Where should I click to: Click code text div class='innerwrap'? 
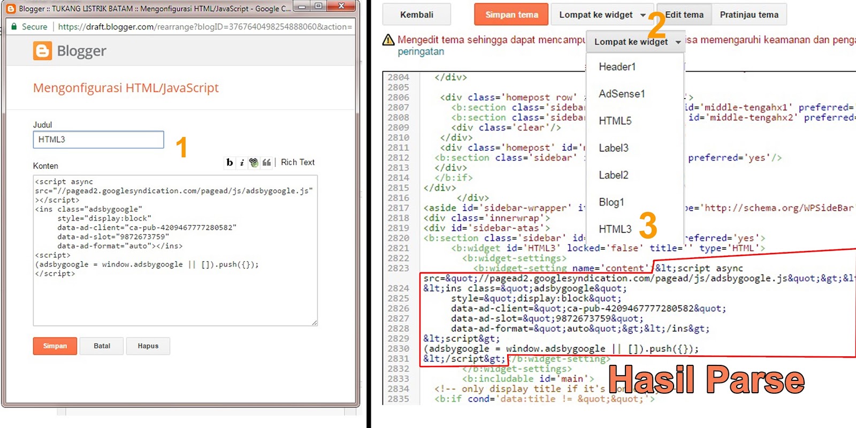click(x=486, y=218)
